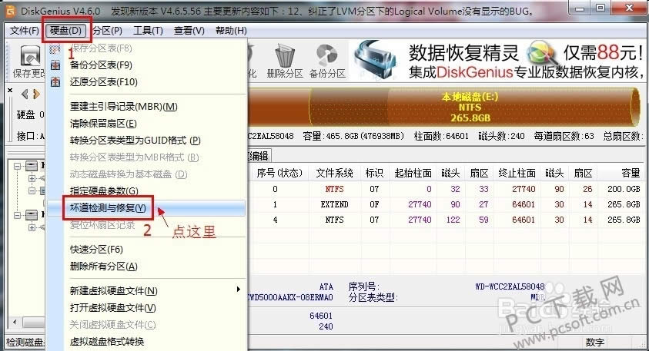Click the 删除分区 trash can icon
Viewport: 649px width, 351px height.
point(285,55)
